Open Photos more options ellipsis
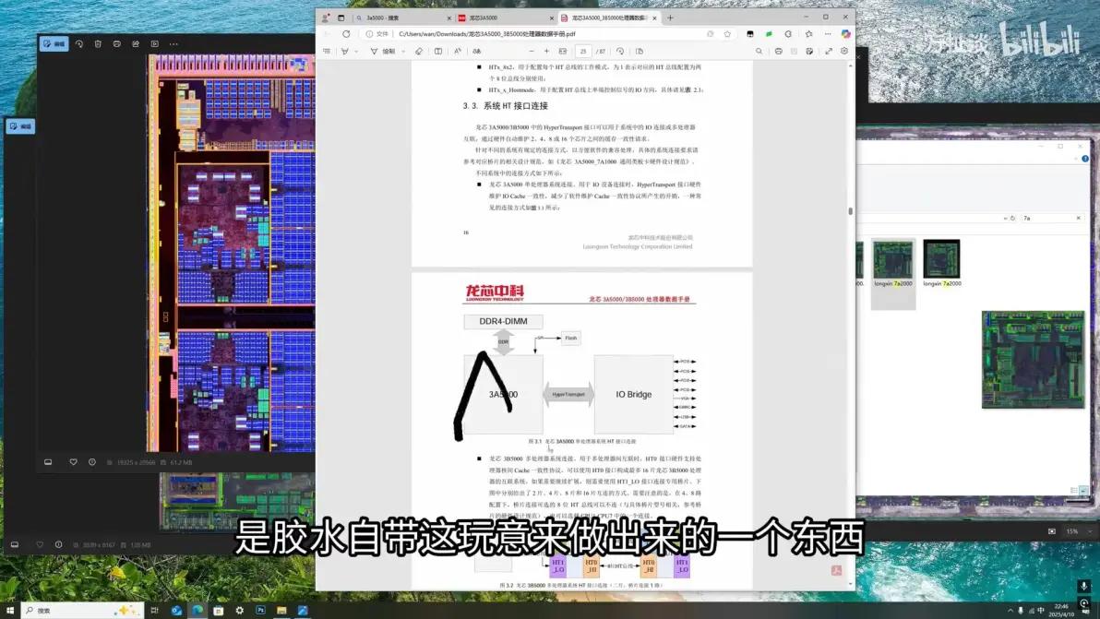 [174, 43]
